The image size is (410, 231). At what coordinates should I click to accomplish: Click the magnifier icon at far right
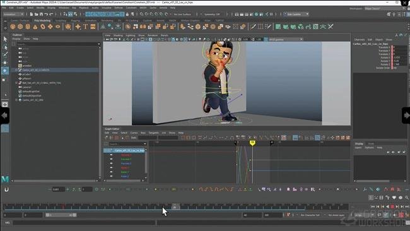407,198
